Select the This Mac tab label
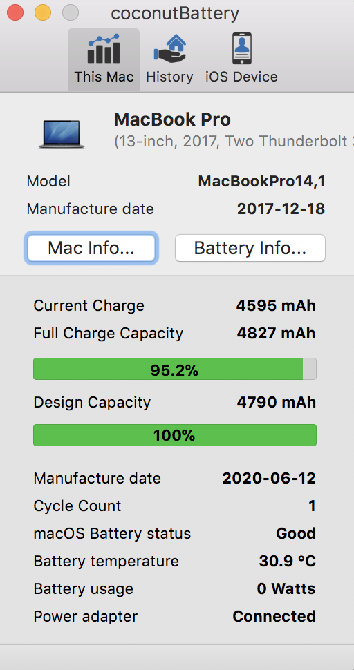Image resolution: width=354 pixels, height=670 pixels. tap(104, 77)
